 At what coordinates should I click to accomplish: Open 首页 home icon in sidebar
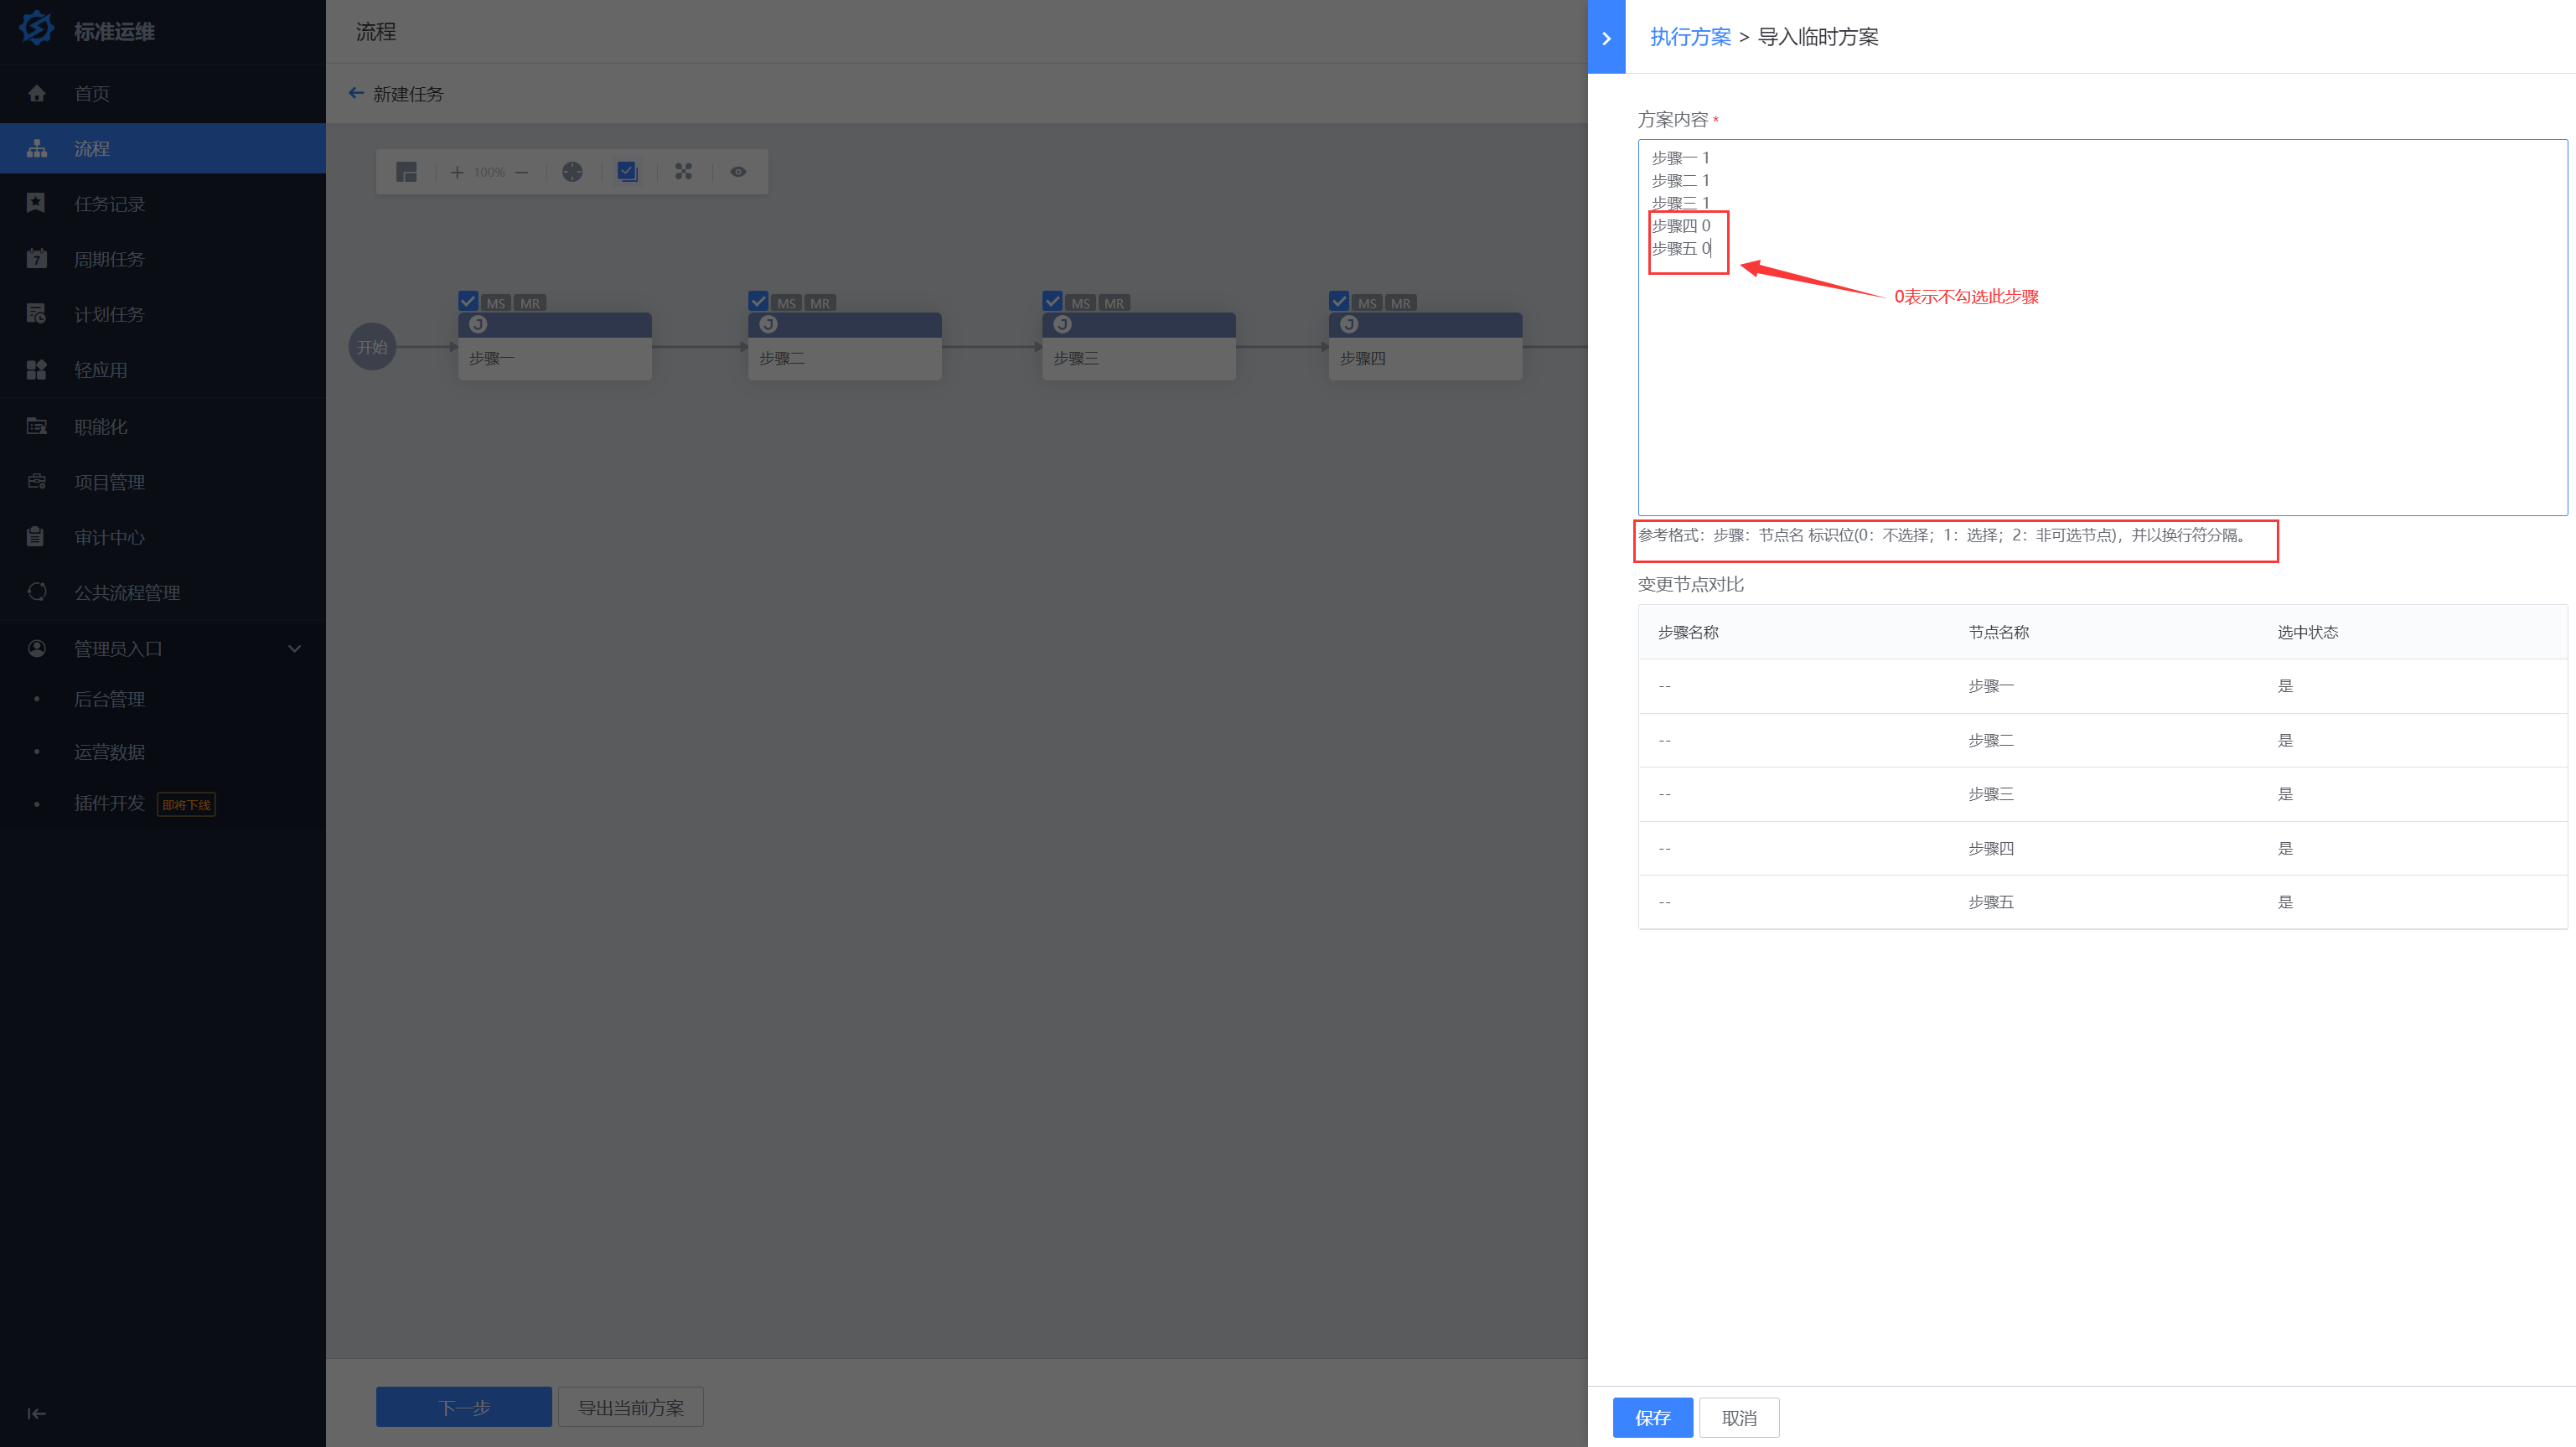37,93
